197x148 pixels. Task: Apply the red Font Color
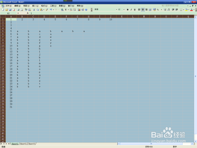pos(191,10)
